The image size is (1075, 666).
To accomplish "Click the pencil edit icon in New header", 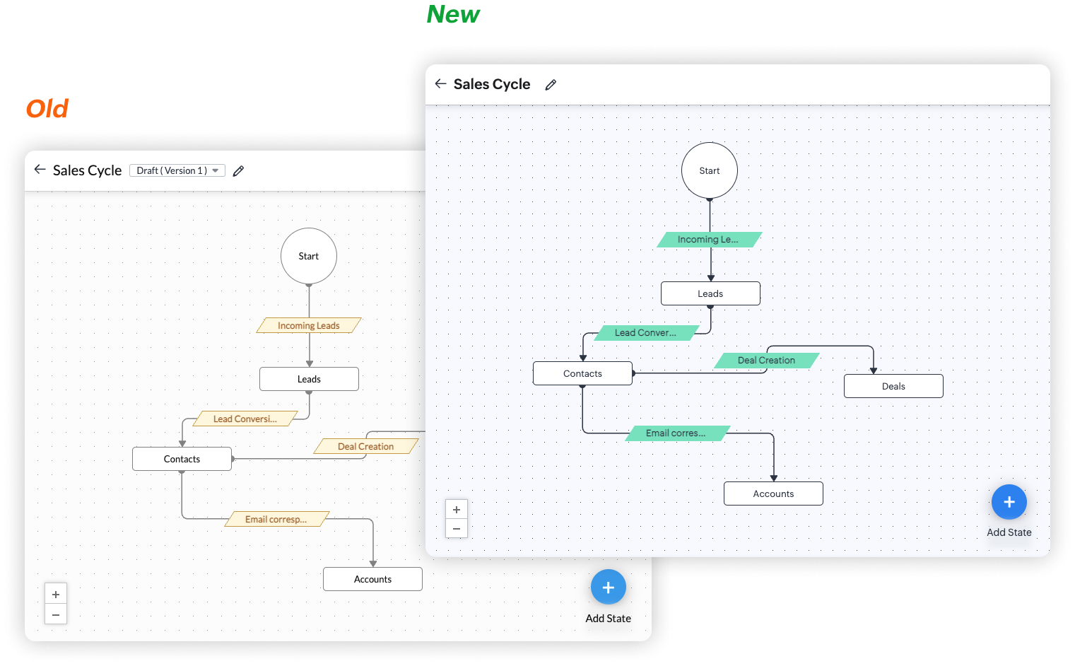I will pyautogui.click(x=551, y=85).
